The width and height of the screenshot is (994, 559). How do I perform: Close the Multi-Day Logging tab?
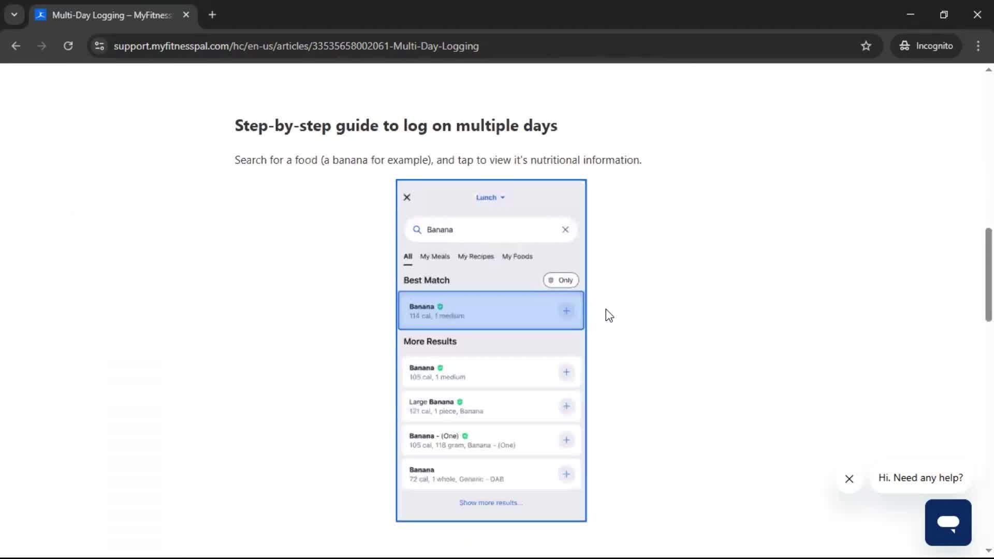pyautogui.click(x=186, y=15)
